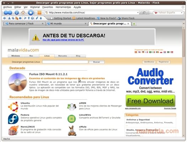Screen dimensions: 187x142
Task: Select the Blog site tab
Action: pos(78,56)
